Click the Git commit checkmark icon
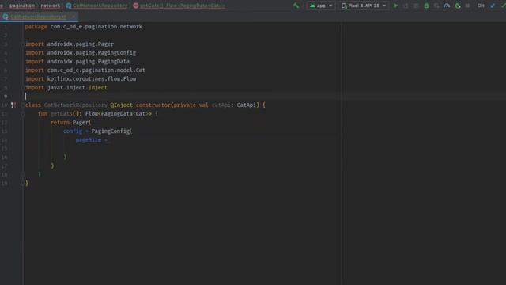This screenshot has width=506, height=285. pyautogui.click(x=503, y=6)
